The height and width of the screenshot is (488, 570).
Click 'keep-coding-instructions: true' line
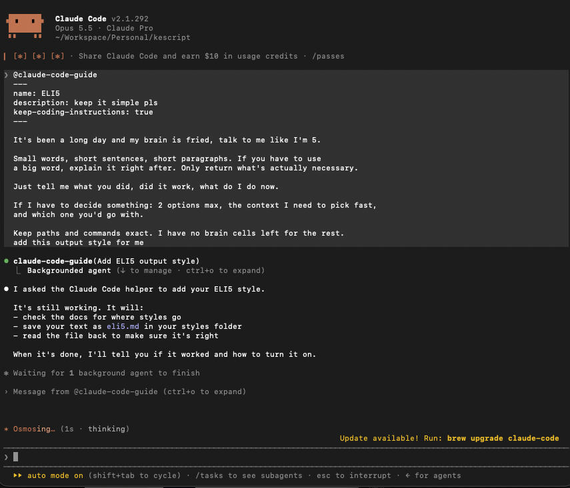[x=83, y=112]
